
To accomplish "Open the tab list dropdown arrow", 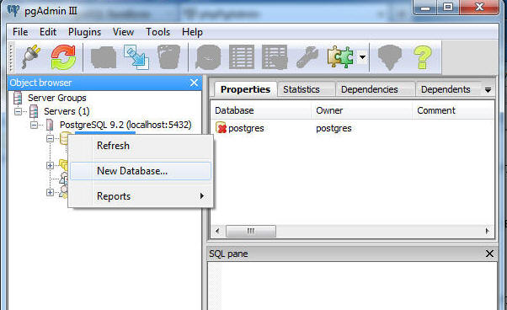I will coord(488,90).
